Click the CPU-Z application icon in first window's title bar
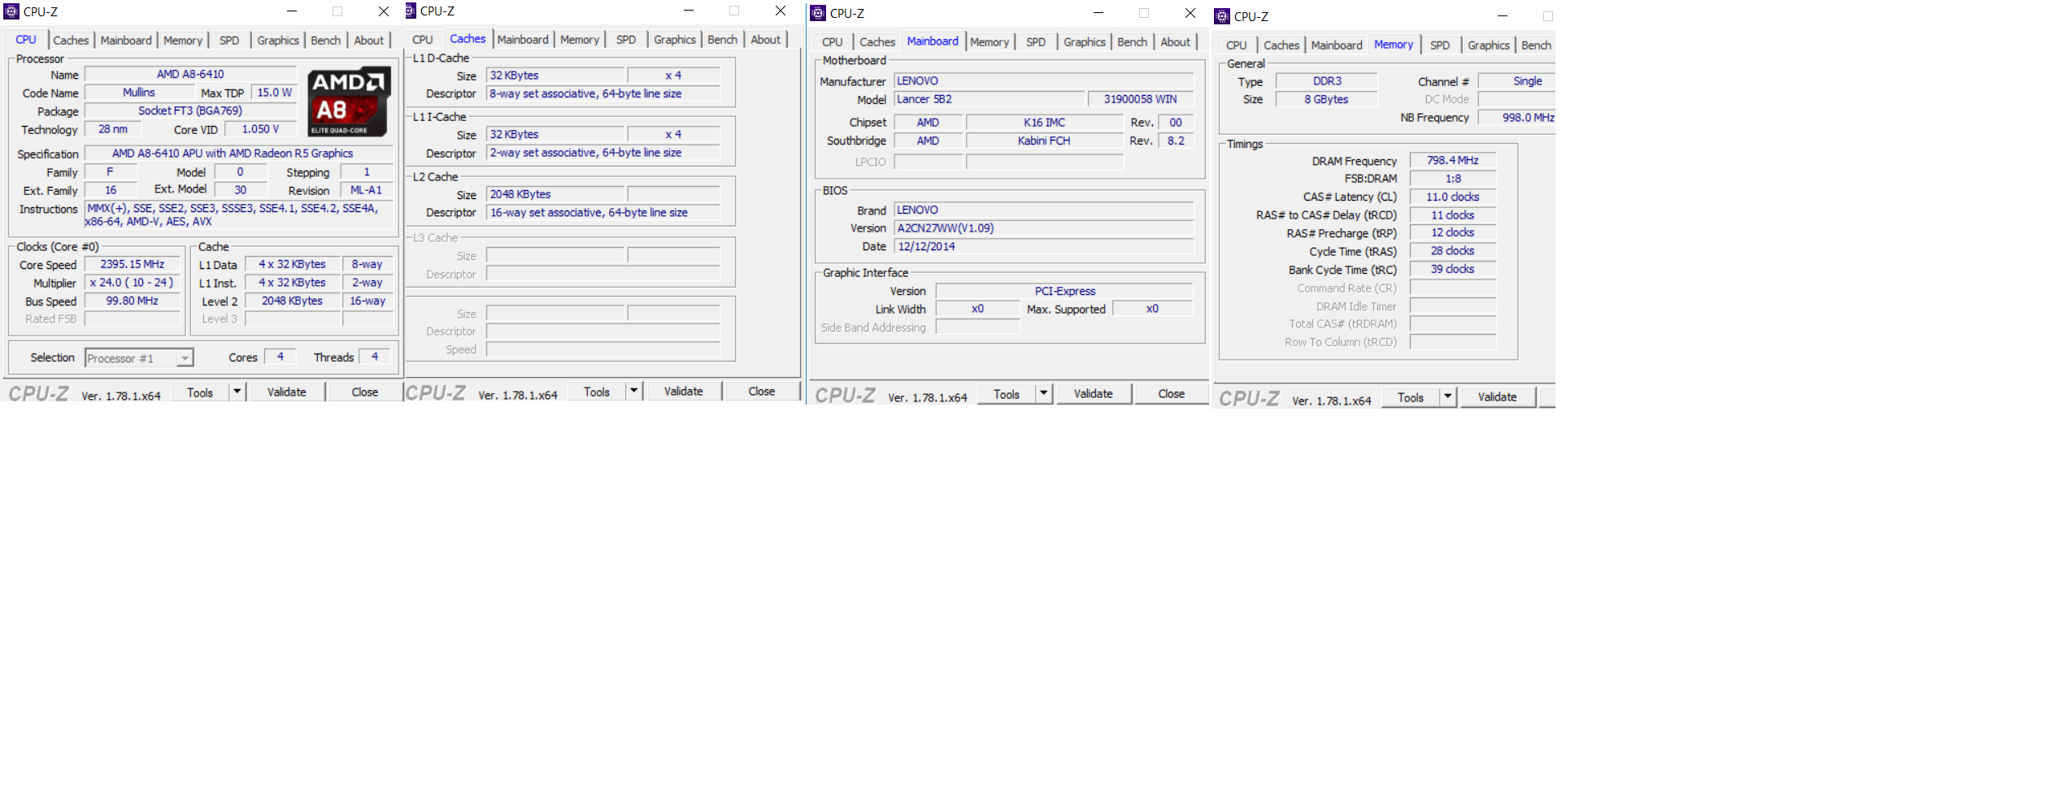 (x=11, y=11)
